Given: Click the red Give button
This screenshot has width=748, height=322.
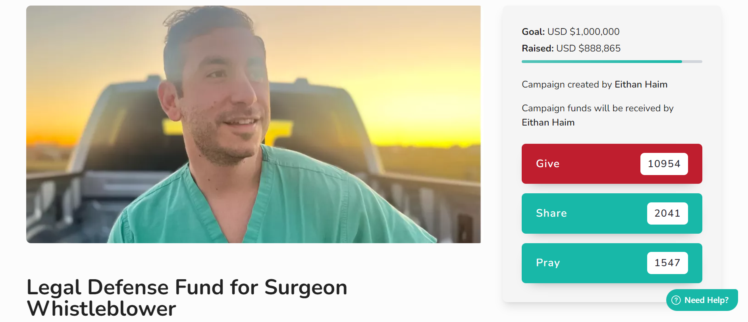Looking at the screenshot, I should pyautogui.click(x=611, y=164).
